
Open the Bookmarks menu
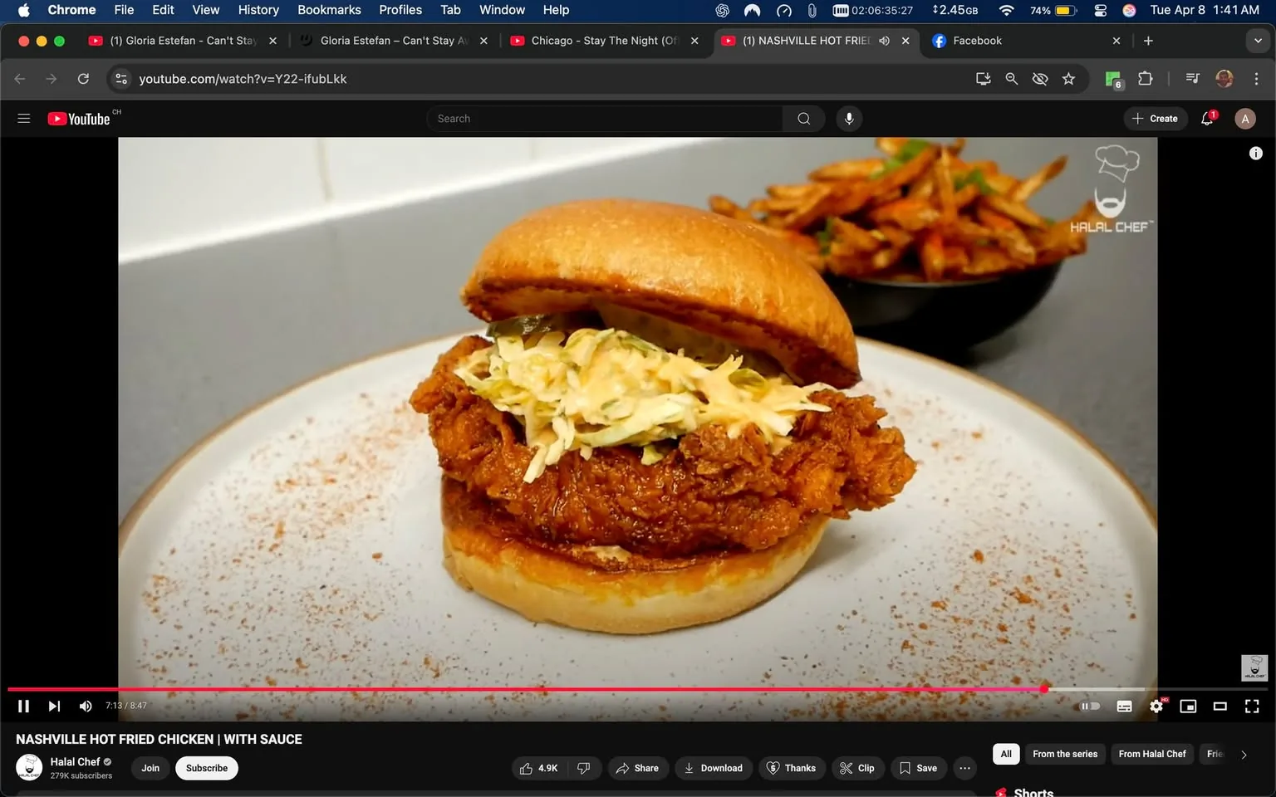[328, 10]
